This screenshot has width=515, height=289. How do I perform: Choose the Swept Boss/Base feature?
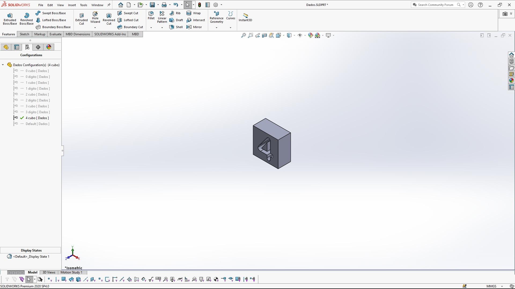51,13
